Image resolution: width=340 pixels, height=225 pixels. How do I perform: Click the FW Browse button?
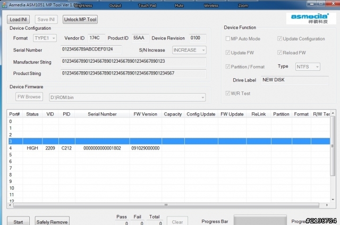(29, 97)
